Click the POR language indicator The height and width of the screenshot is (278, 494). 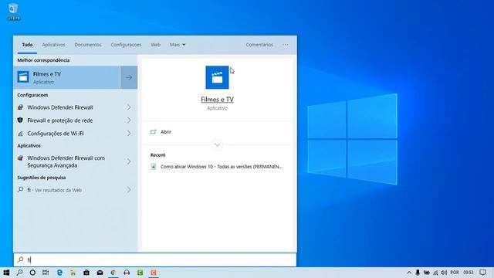tap(455, 273)
